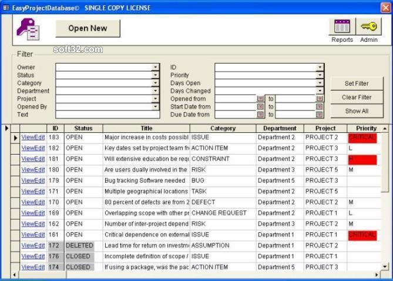Open ViewEdit link for ID 181
Image resolution: width=393 pixels, height=281 pixels.
click(33, 159)
